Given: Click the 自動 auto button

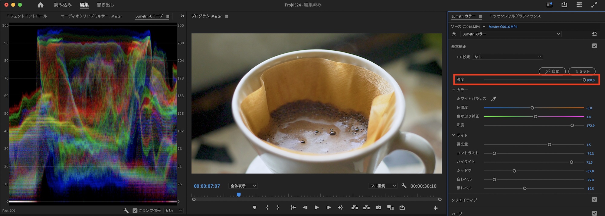Looking at the screenshot, I should click(x=552, y=71).
